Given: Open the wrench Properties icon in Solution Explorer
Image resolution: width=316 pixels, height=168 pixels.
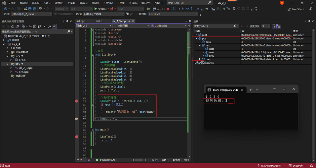Looking at the screenshot, I should 50,26.
